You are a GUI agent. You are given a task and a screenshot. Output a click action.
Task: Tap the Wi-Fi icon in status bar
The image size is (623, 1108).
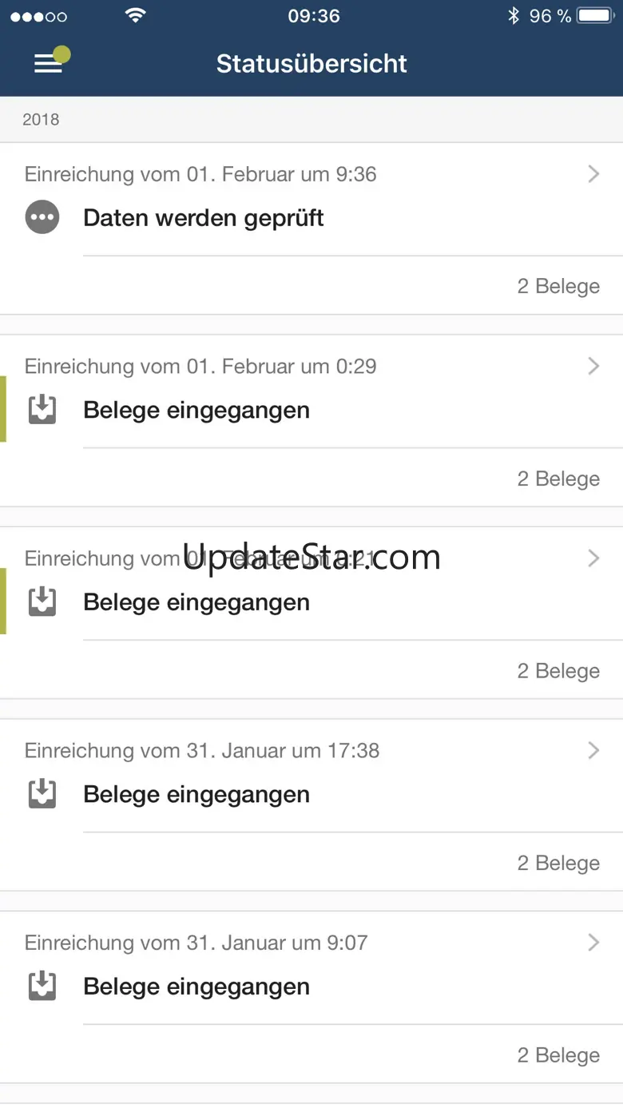coord(136,16)
